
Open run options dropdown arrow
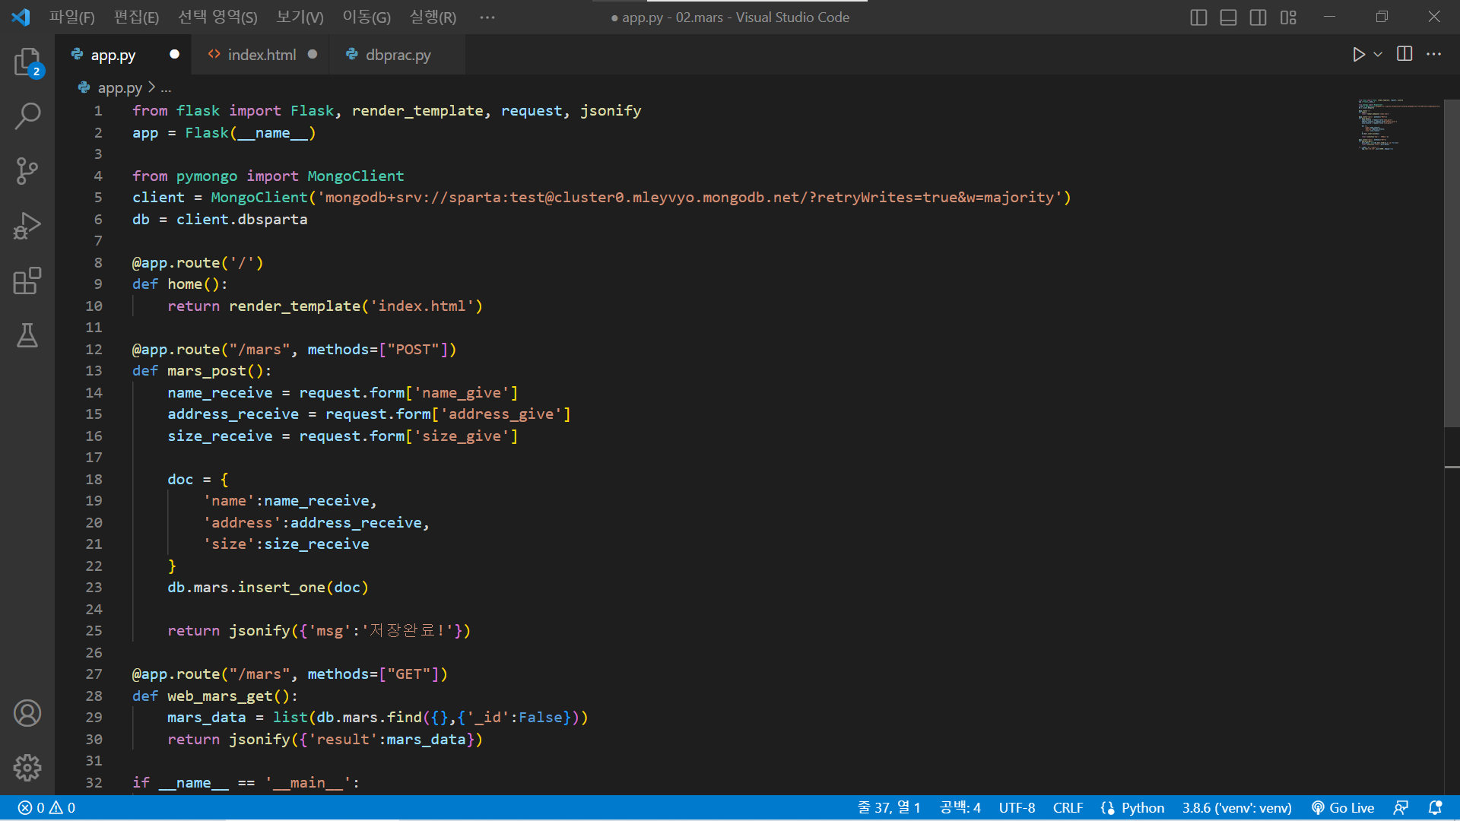coord(1378,54)
